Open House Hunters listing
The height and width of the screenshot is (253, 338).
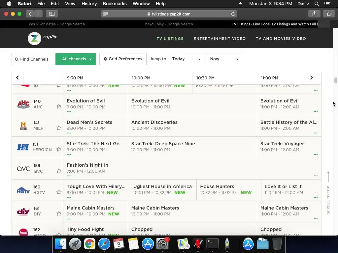229,190
